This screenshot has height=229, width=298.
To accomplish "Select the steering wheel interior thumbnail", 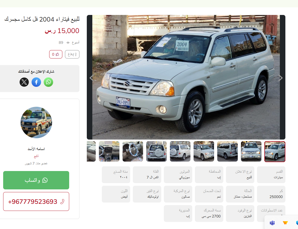I will [133, 151].
